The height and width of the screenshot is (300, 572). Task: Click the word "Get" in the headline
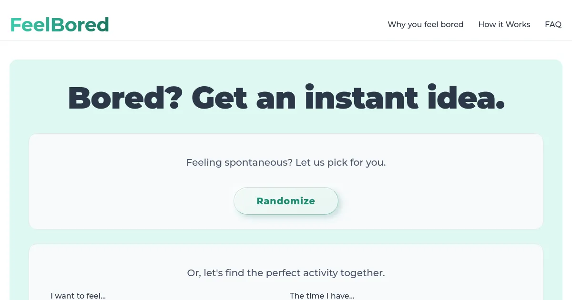[x=219, y=98]
